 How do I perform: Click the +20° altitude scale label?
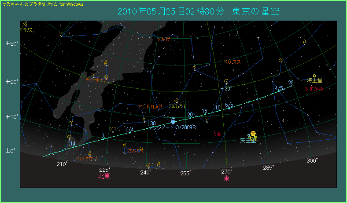click(x=11, y=82)
